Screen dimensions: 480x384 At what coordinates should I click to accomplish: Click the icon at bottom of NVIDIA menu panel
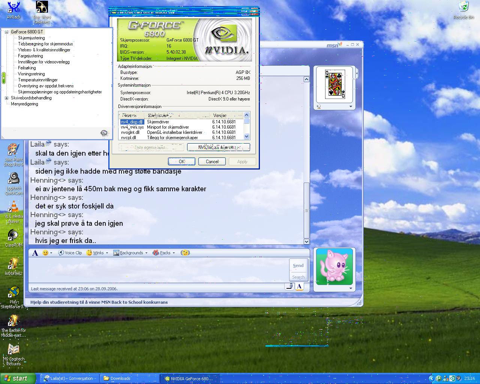104,133
